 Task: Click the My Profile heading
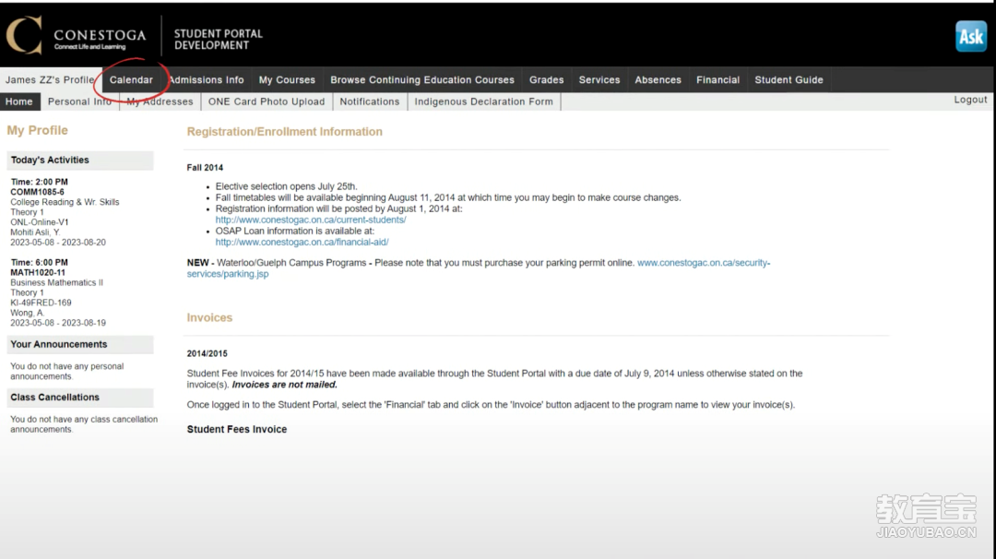point(38,130)
